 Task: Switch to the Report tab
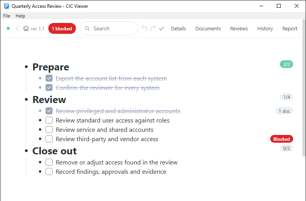click(x=290, y=28)
